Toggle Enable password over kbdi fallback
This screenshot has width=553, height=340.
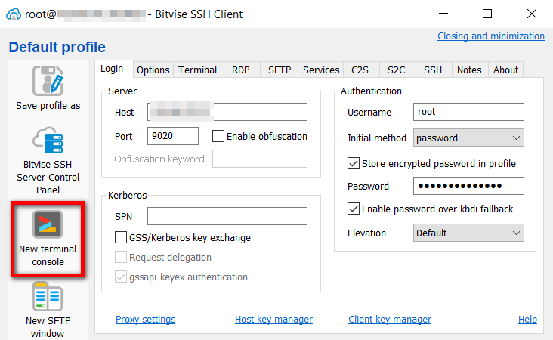[x=354, y=209]
